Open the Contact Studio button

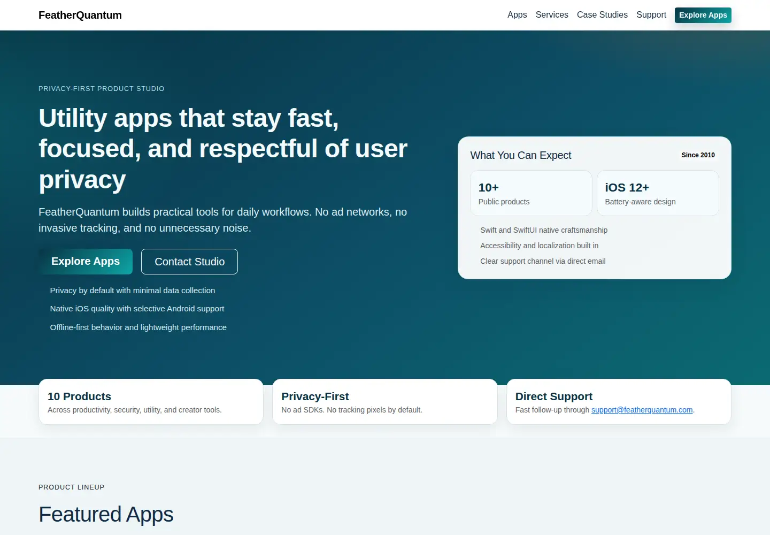point(189,262)
